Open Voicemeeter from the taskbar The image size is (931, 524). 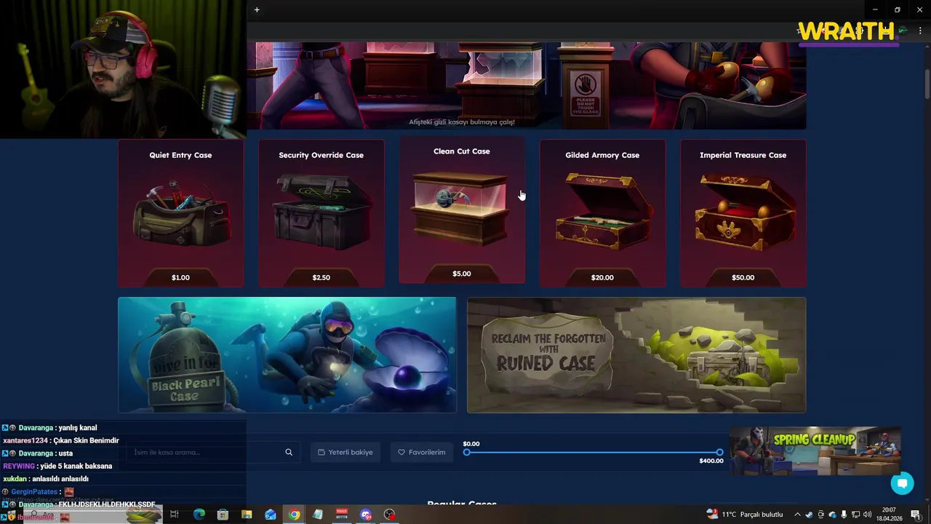[x=342, y=515]
